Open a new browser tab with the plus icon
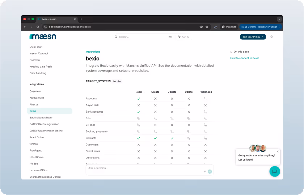Screen dimensions: 304x195 click(x=81, y=19)
